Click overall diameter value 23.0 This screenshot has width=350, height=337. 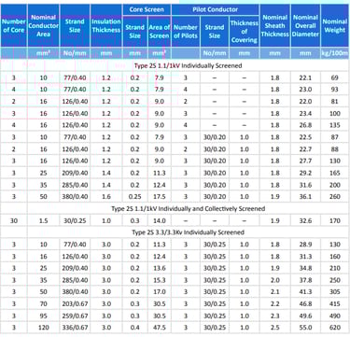tap(305, 90)
